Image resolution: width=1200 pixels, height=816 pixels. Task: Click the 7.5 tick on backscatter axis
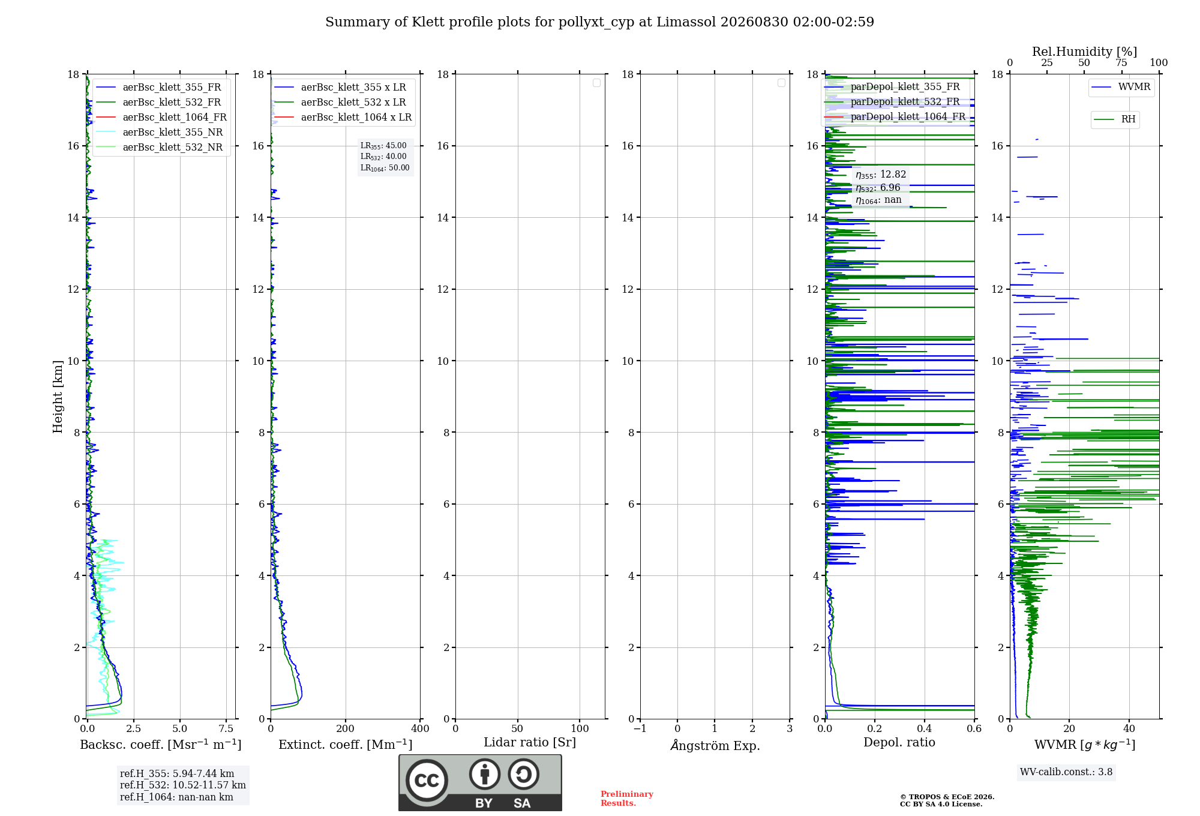(226, 728)
